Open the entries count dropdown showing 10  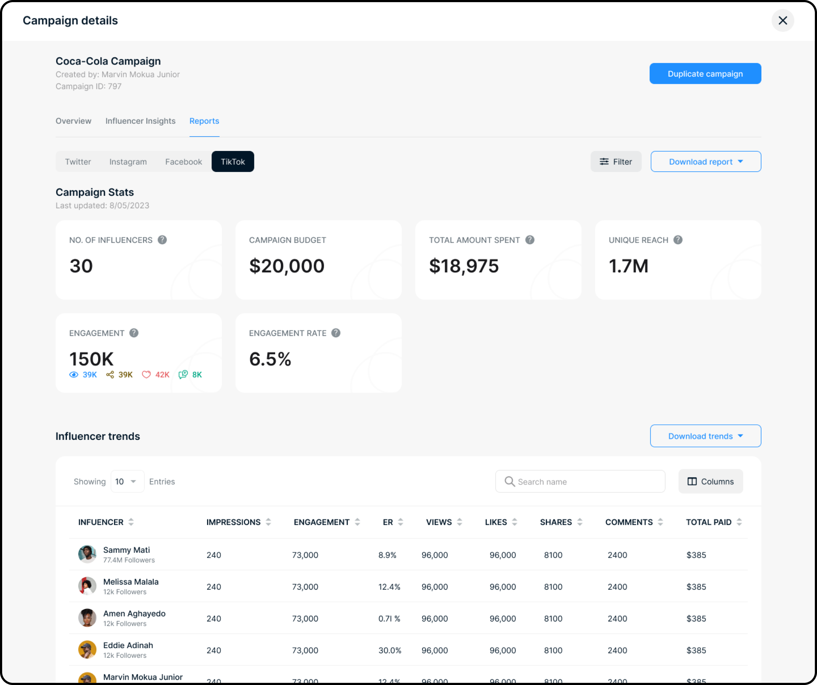click(x=127, y=481)
